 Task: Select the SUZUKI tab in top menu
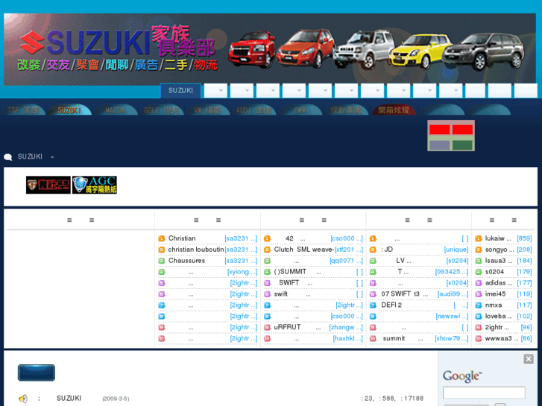(180, 91)
